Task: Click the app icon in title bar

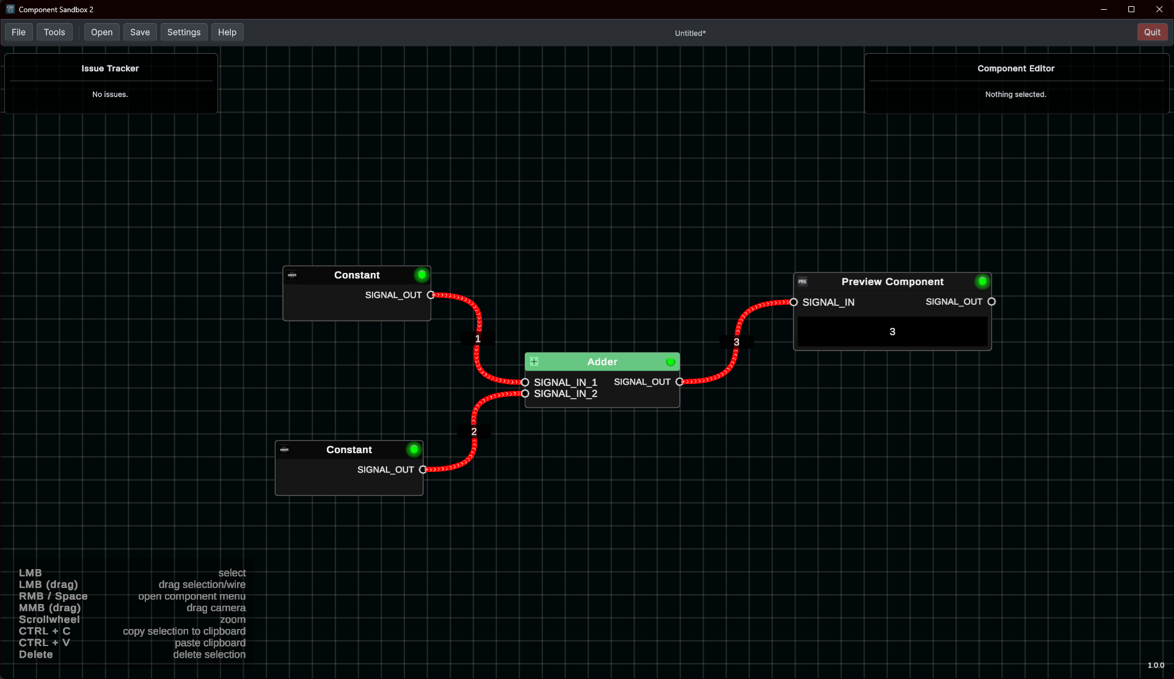Action: [x=10, y=9]
